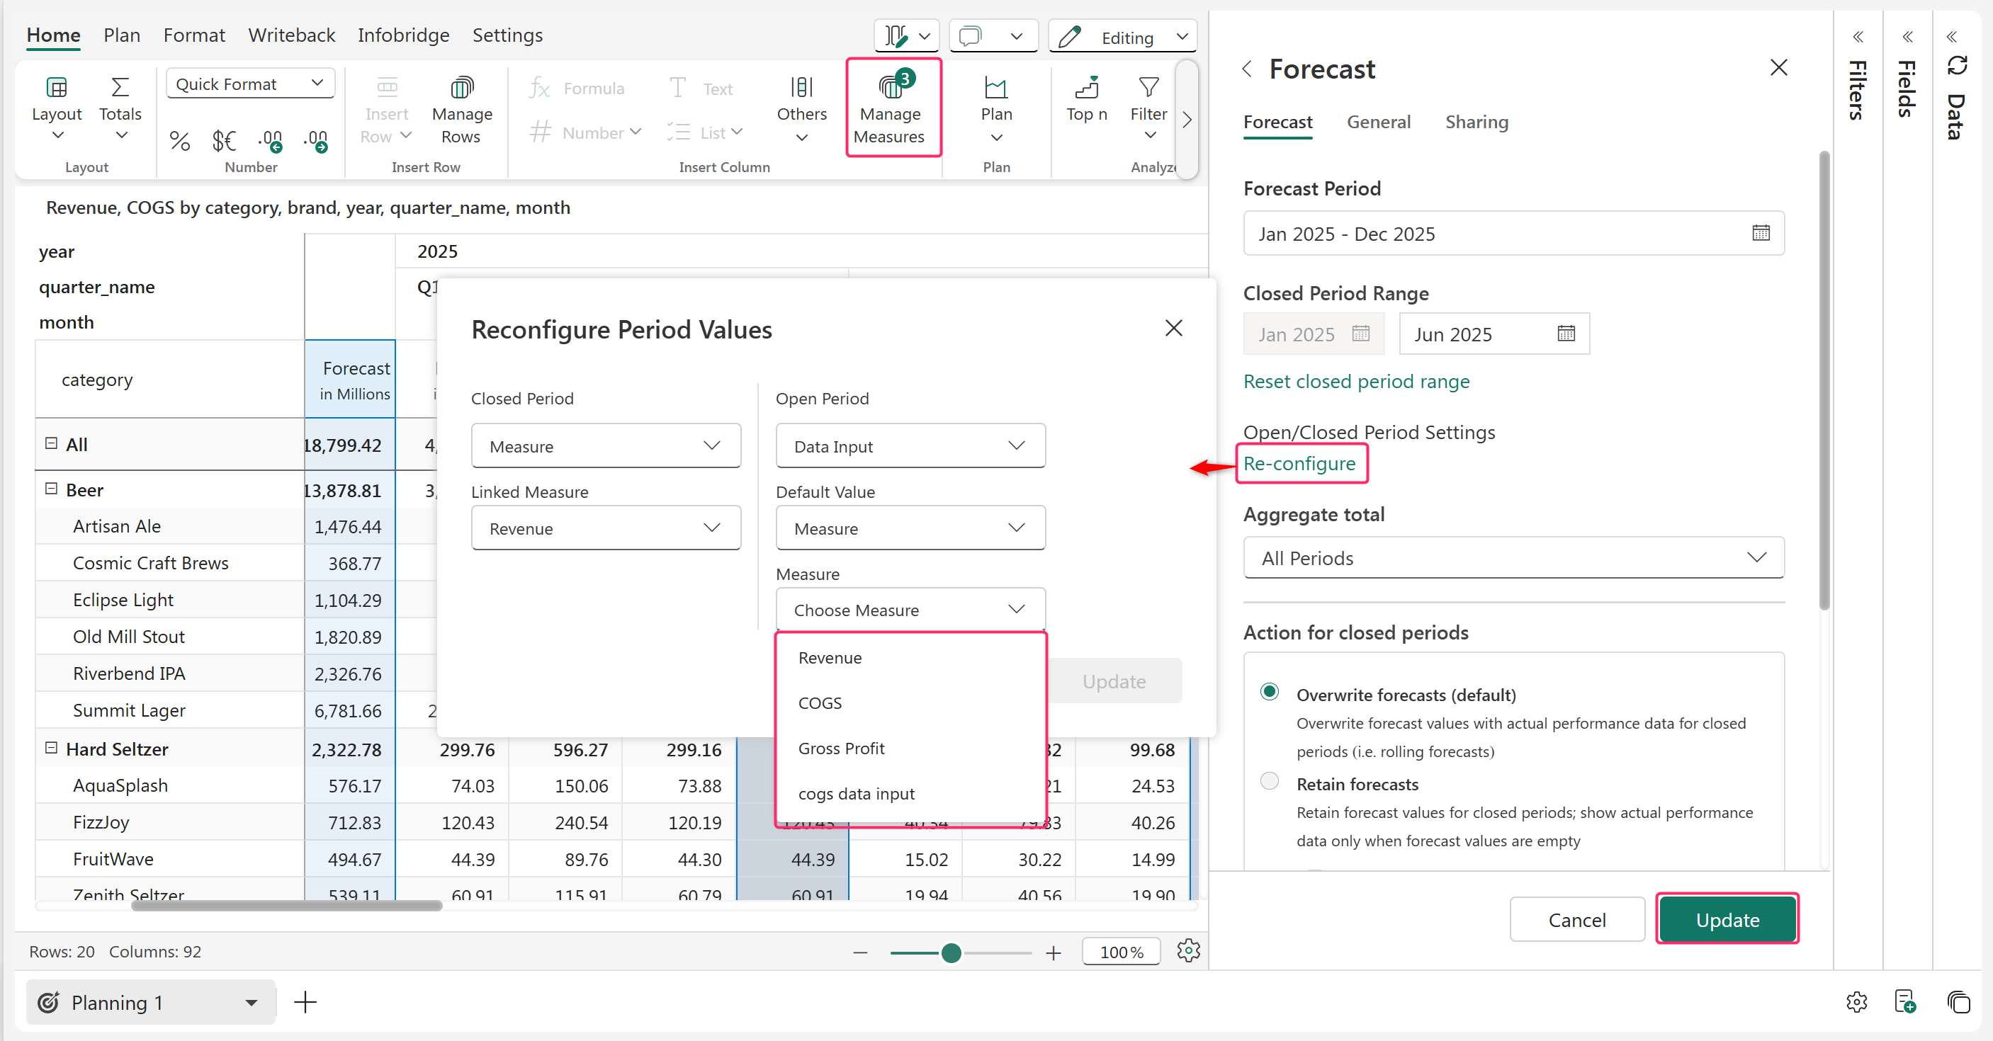Open the Aggregate total dropdown
Screen dimensions: 1993x1041
click(x=1513, y=557)
